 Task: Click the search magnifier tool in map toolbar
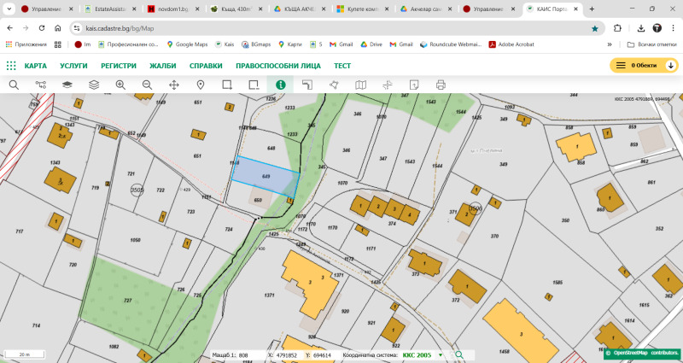tap(14, 85)
